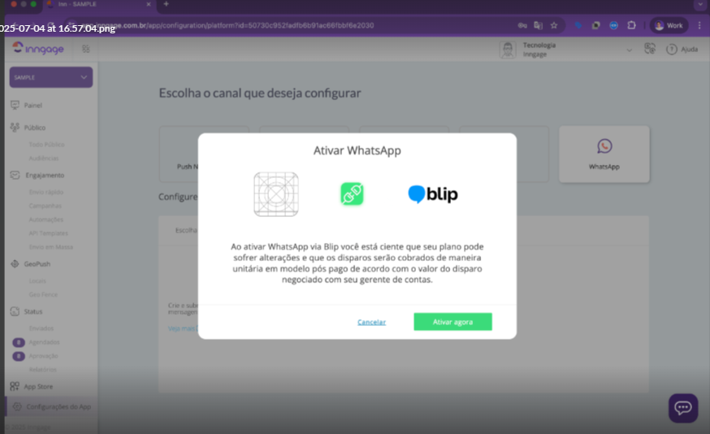Expand the tab search chevron
The height and width of the screenshot is (434, 710).
(700, 4)
